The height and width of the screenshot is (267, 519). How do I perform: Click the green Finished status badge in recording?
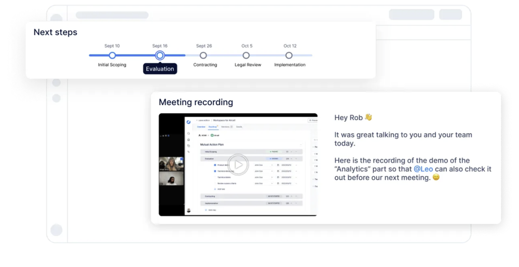click(x=274, y=152)
